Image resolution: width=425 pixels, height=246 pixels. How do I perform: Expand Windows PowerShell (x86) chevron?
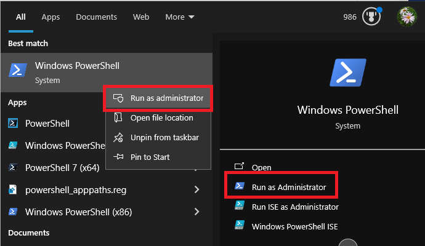pyautogui.click(x=196, y=212)
